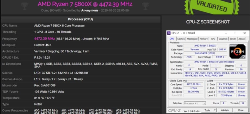This screenshot has height=114, width=250.
Task: Click the Current: 45.5 multiplier value
Action: click(x=43, y=45)
